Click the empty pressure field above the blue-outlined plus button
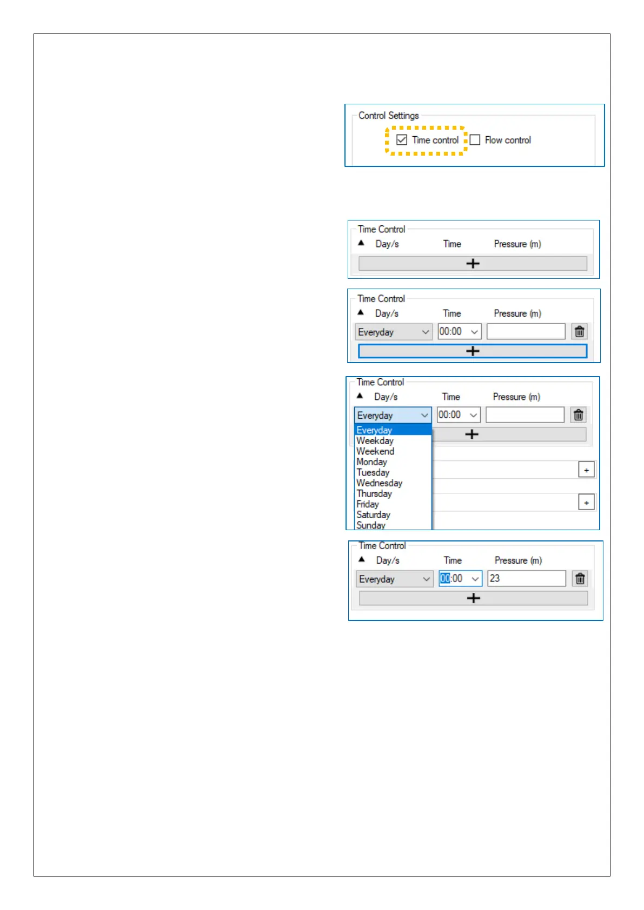This screenshot has height=910, width=644. point(526,331)
